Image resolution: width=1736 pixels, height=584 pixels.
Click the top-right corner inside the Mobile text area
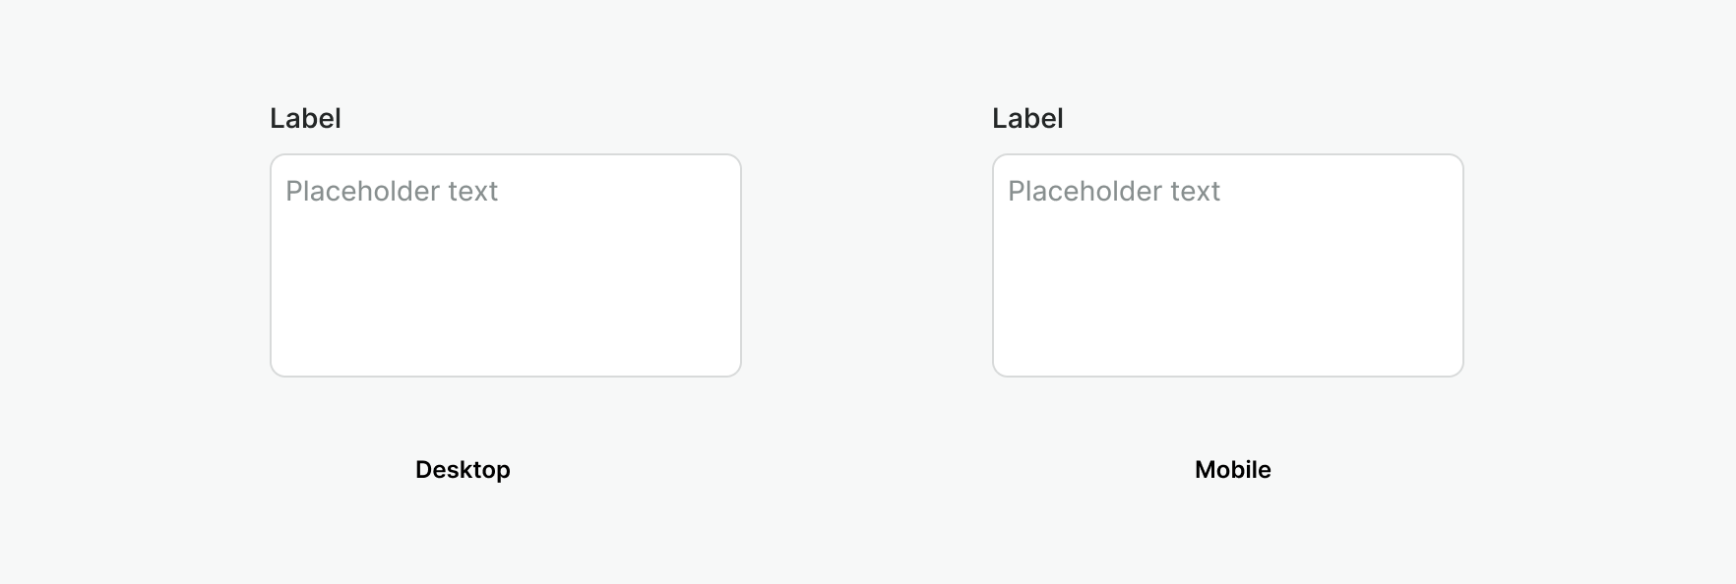(x=1449, y=169)
